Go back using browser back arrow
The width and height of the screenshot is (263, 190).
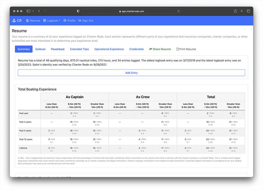coord(39,11)
